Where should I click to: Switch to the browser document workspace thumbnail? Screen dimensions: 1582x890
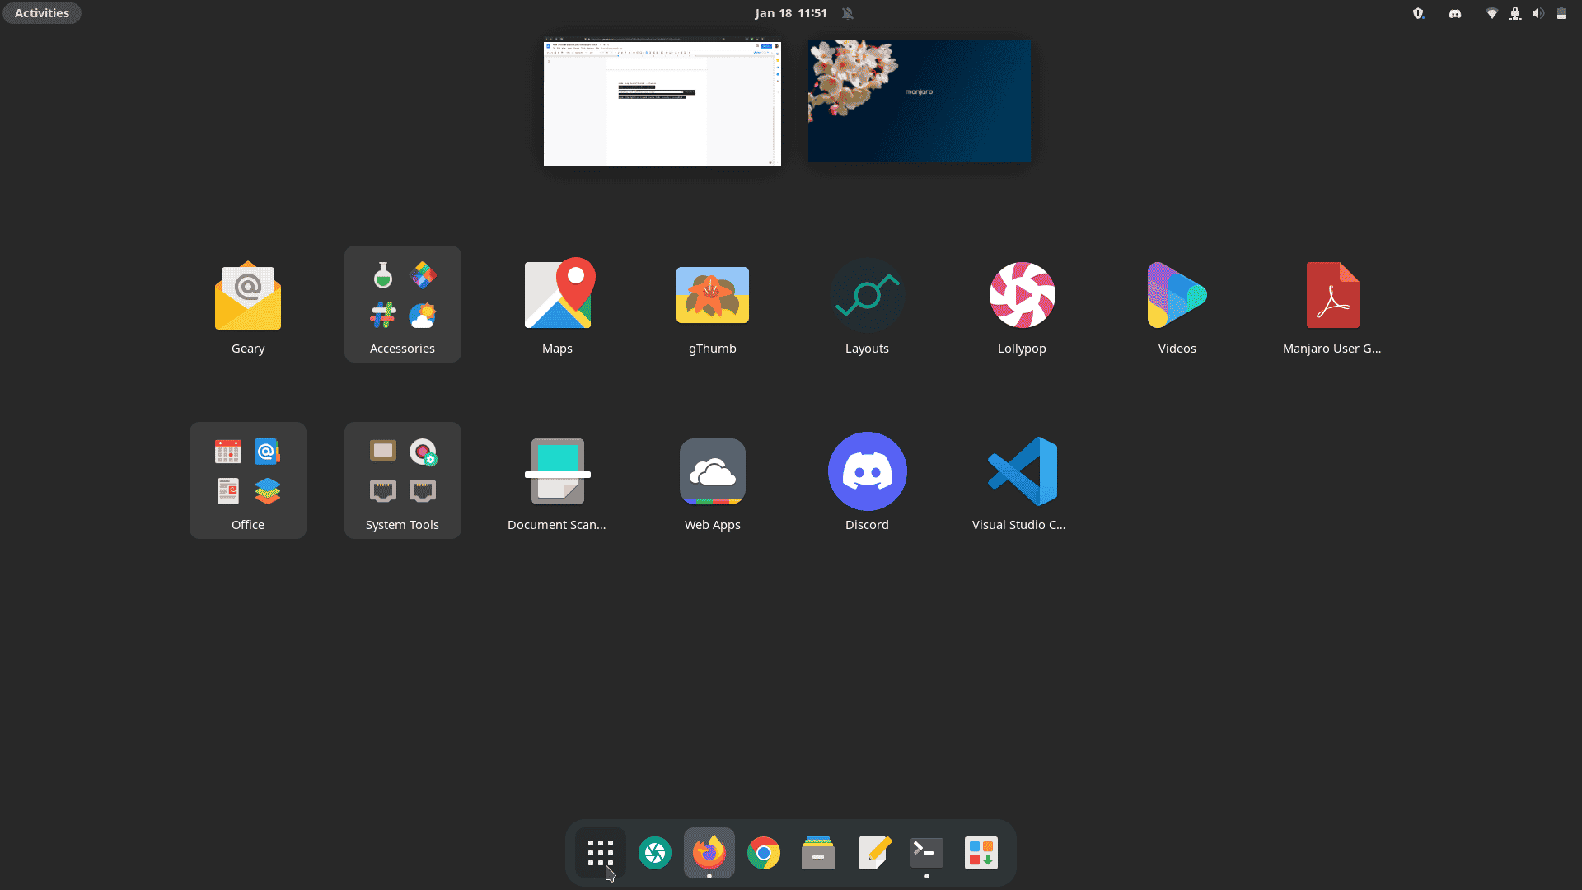click(x=662, y=101)
